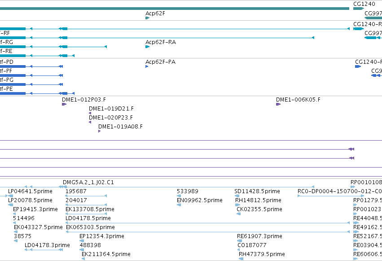This screenshot has width=382, height=261.
Task: Open the Acp62F-PA protein label
Action: [x=160, y=62]
